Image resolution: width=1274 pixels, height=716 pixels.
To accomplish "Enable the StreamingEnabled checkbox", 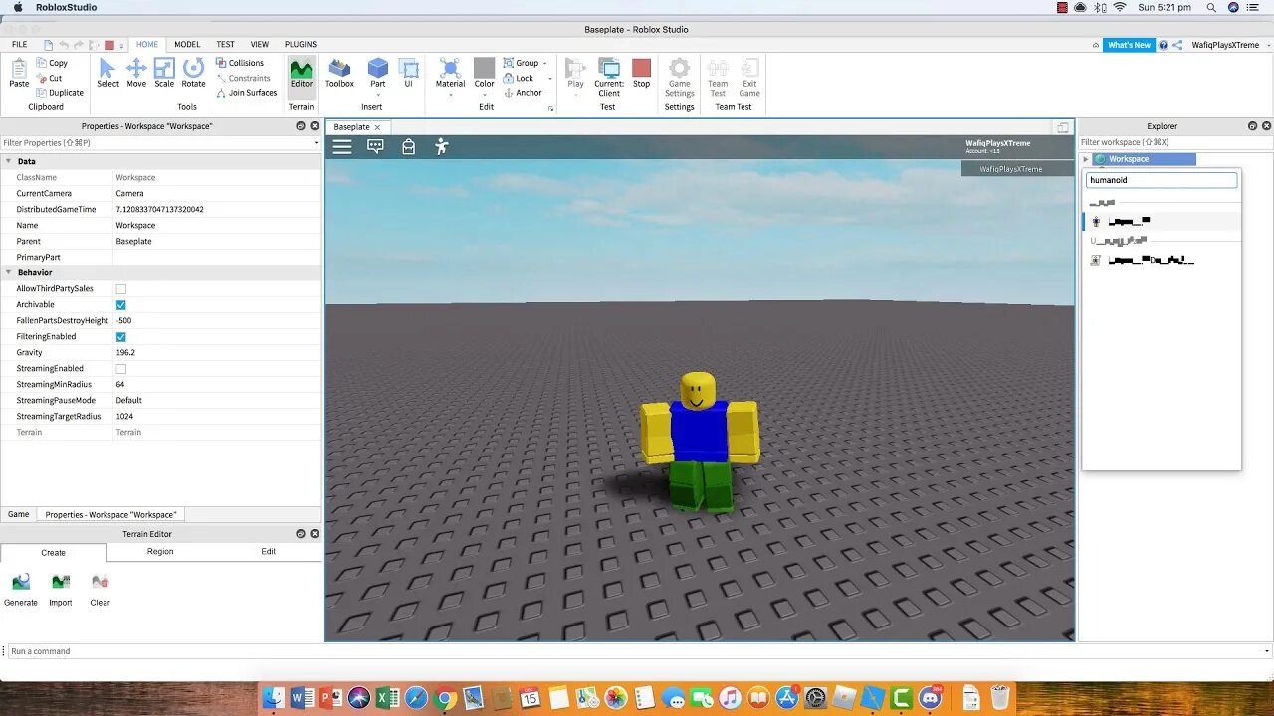I will tap(121, 369).
